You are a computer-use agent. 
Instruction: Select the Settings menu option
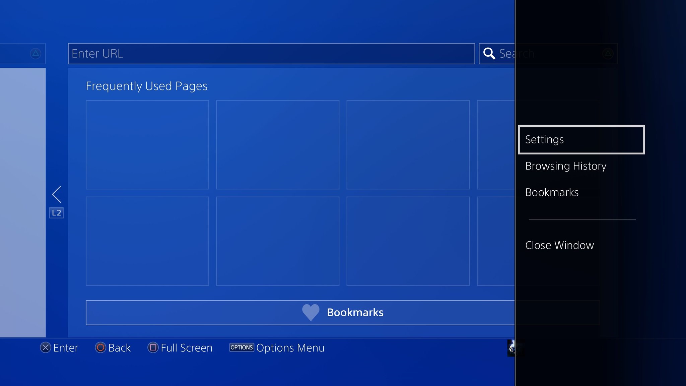(581, 139)
